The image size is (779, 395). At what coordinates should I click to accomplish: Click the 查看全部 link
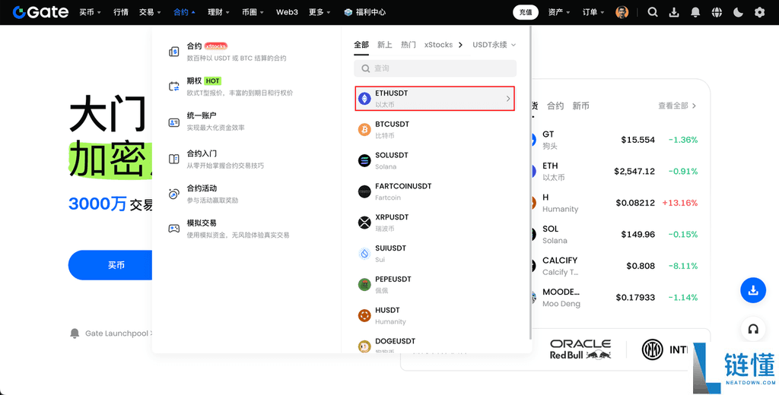(x=677, y=106)
